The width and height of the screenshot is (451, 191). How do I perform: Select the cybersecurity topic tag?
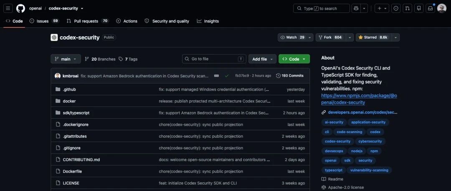(370, 141)
